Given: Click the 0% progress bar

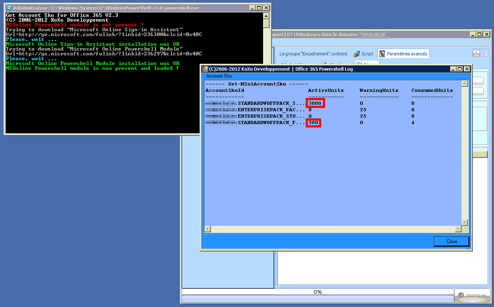Looking at the screenshot, I should 318,292.
